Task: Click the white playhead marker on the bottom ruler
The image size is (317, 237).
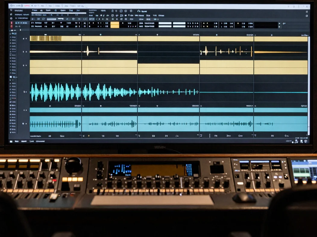Action: (x=210, y=136)
